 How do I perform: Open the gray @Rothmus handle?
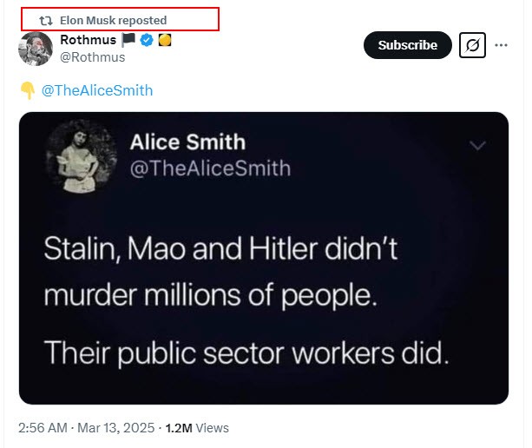92,57
